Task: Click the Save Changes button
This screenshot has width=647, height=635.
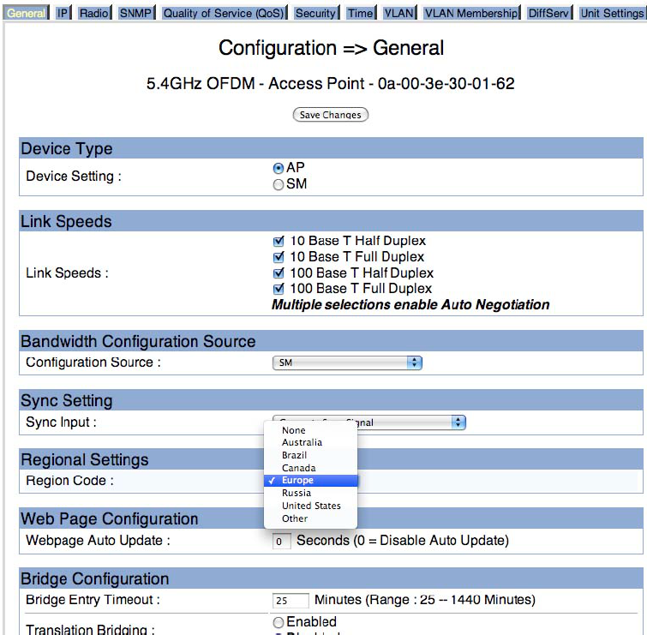Action: point(331,115)
